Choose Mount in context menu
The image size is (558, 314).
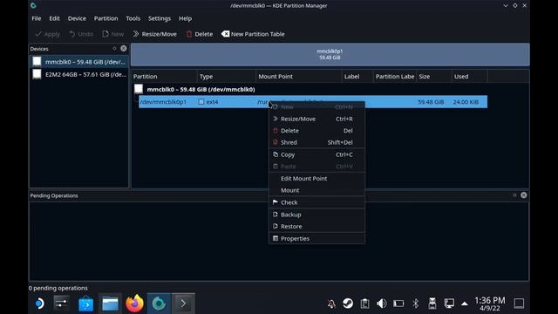pos(316,190)
